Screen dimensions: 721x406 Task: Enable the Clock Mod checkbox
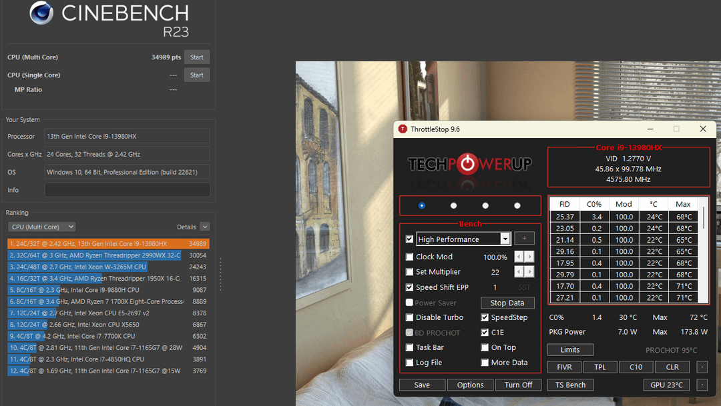[409, 257]
